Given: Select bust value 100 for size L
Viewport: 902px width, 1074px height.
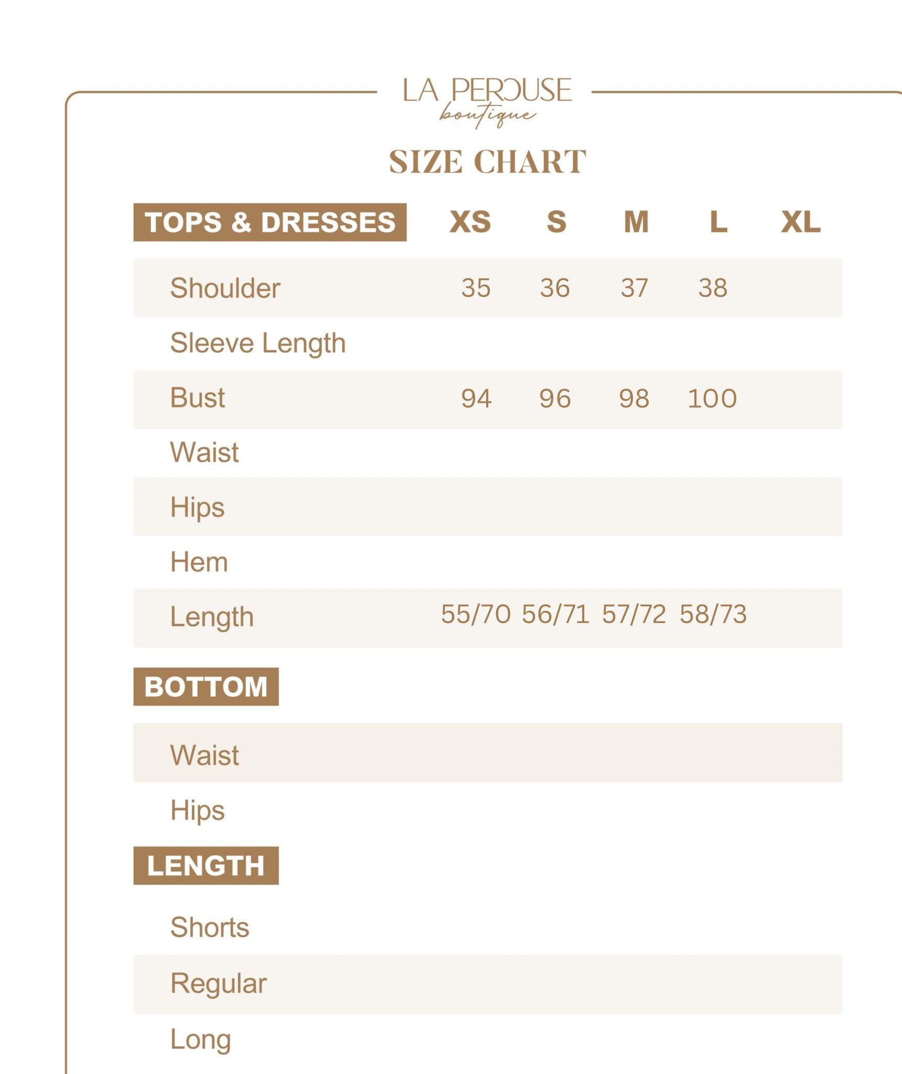Looking at the screenshot, I should [712, 399].
